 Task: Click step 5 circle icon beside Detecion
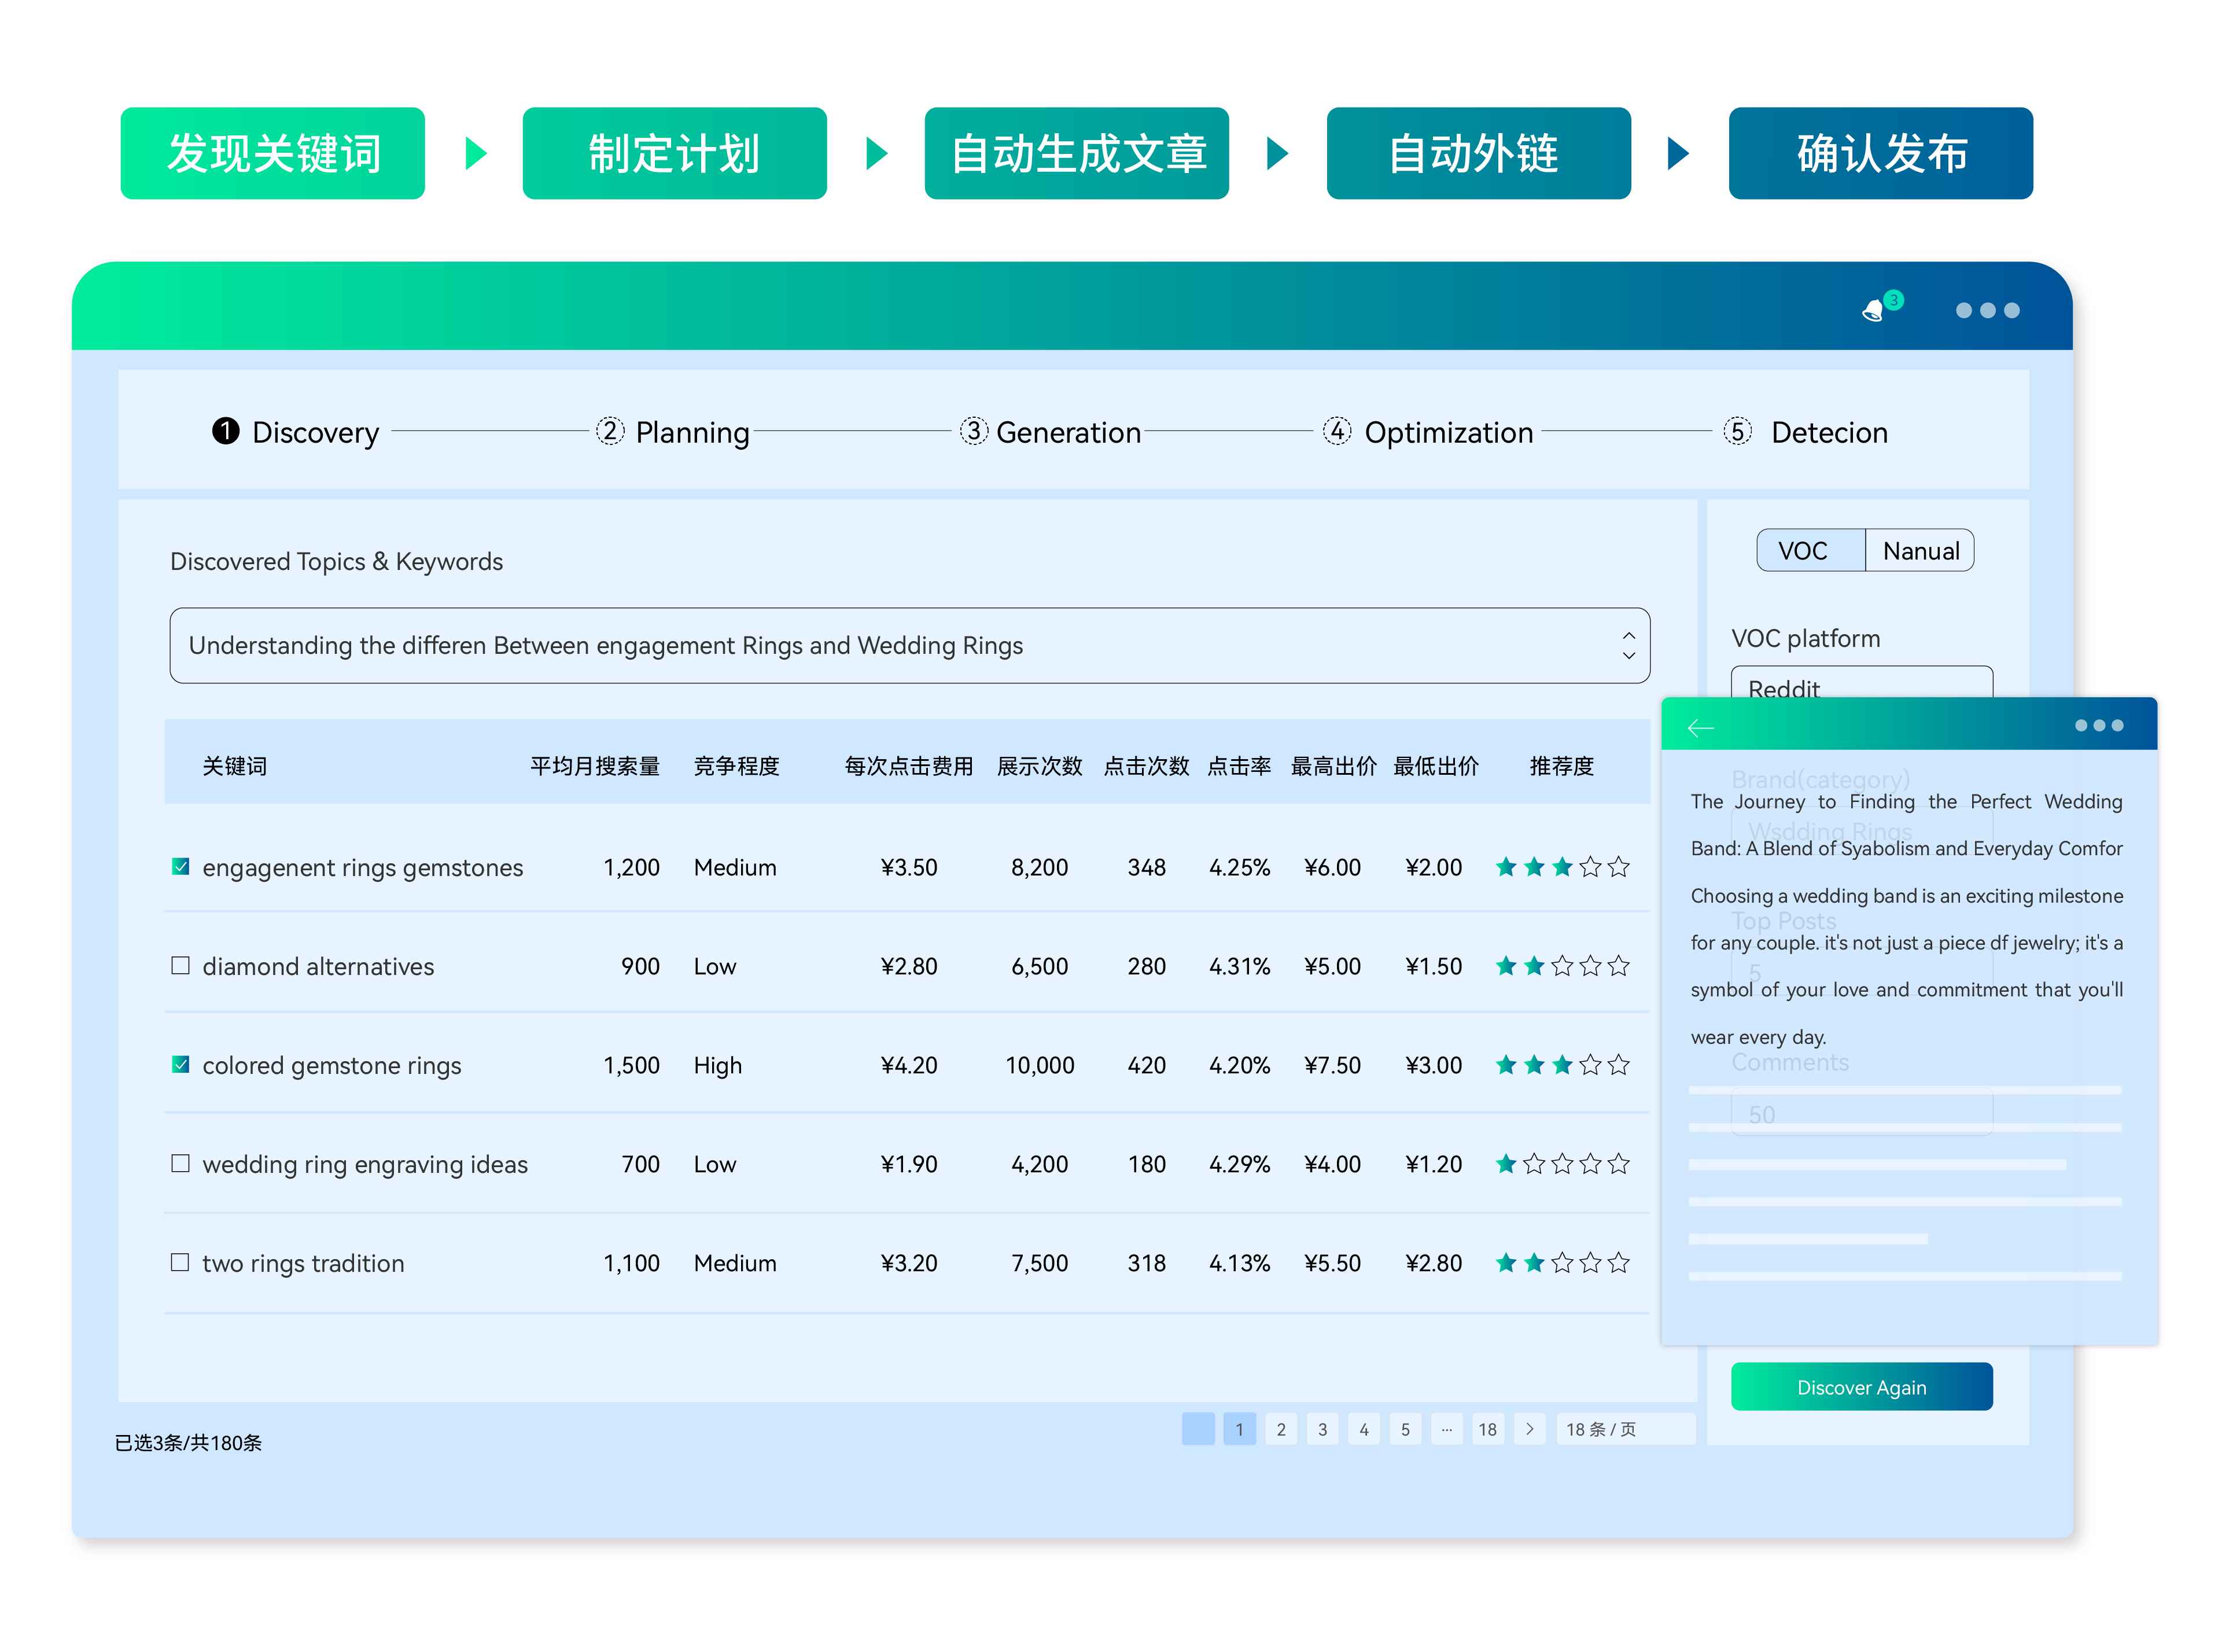1737,431
